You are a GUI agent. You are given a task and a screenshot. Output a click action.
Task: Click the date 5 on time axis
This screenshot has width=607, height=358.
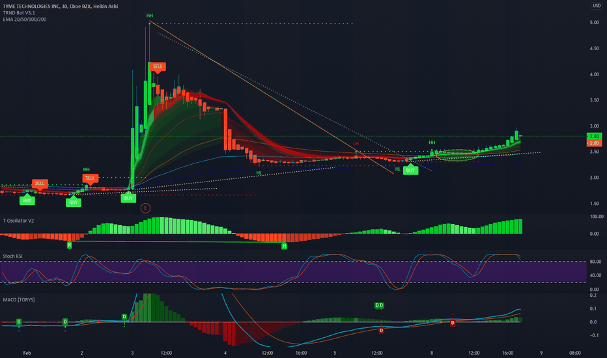click(x=335, y=353)
